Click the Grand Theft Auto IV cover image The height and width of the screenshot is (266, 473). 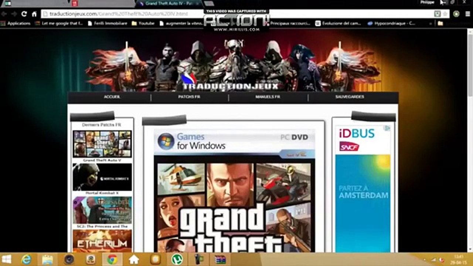point(234,191)
